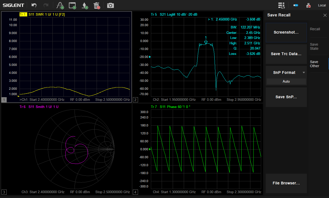Open the Save State tab
This screenshot has width=329, height=198.
pos(314,46)
